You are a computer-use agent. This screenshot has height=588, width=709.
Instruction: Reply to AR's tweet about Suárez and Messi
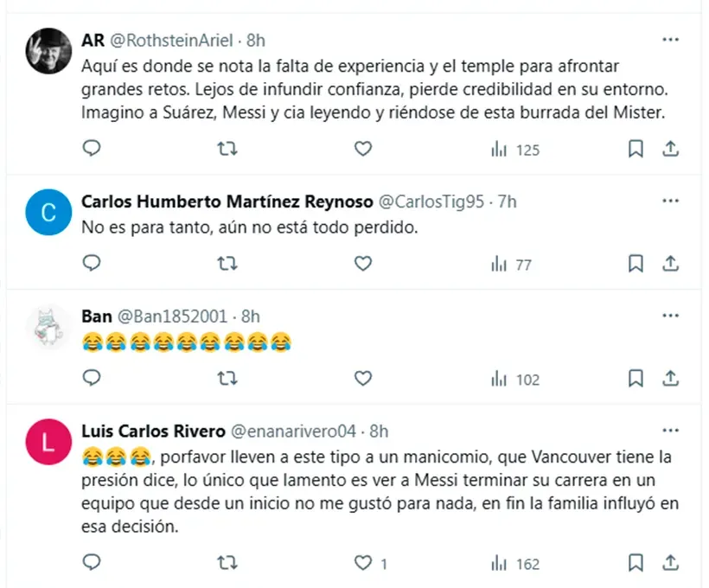coord(92,149)
